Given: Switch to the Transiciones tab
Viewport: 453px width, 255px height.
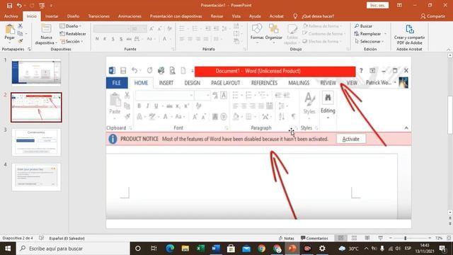Looking at the screenshot, I should tap(99, 16).
